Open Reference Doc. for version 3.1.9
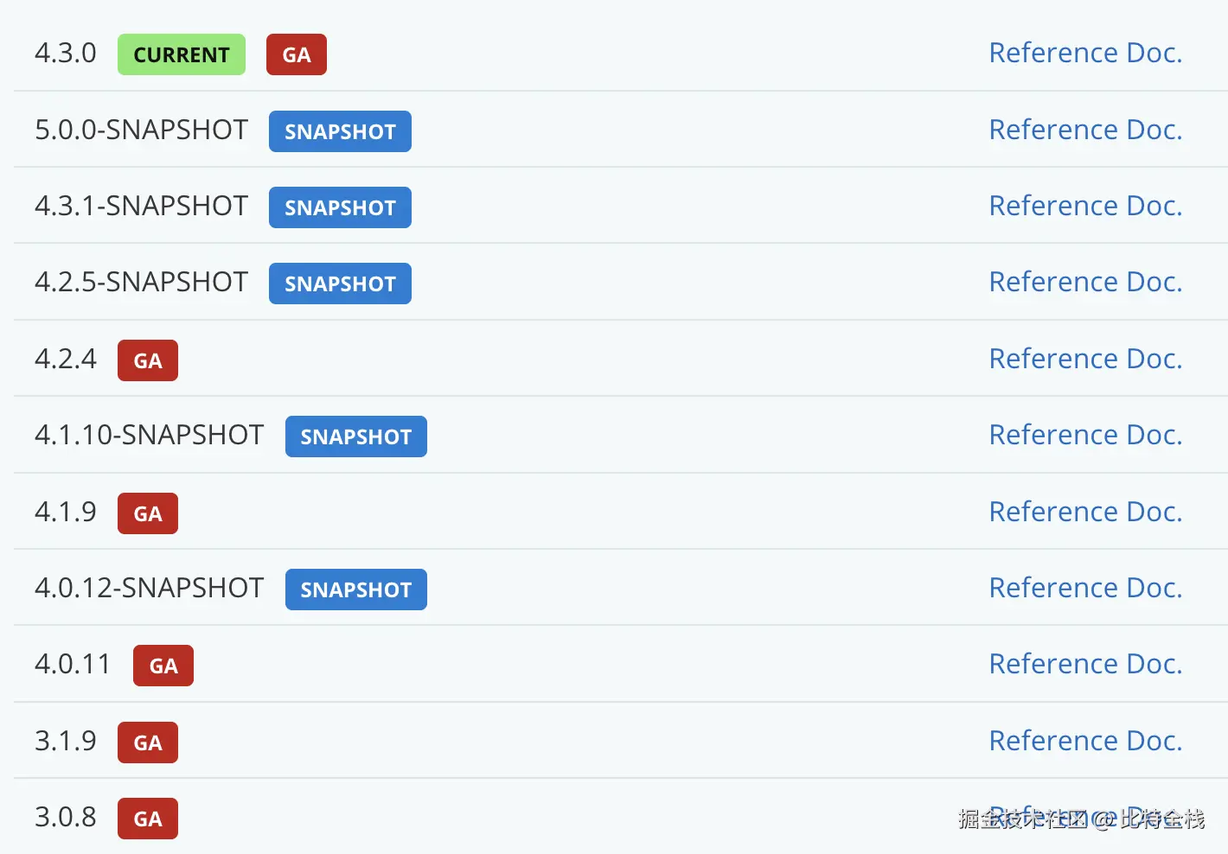The width and height of the screenshot is (1228, 854). [1085, 741]
